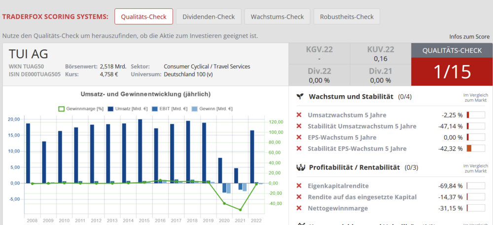Click the QUALITÄTS-CHECK score header
The width and height of the screenshot is (493, 225).
[452, 51]
